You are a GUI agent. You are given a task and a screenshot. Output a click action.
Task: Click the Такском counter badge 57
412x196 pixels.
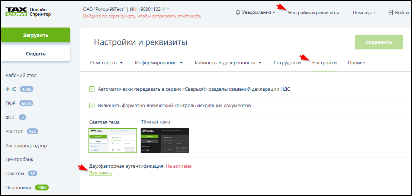coord(33,174)
